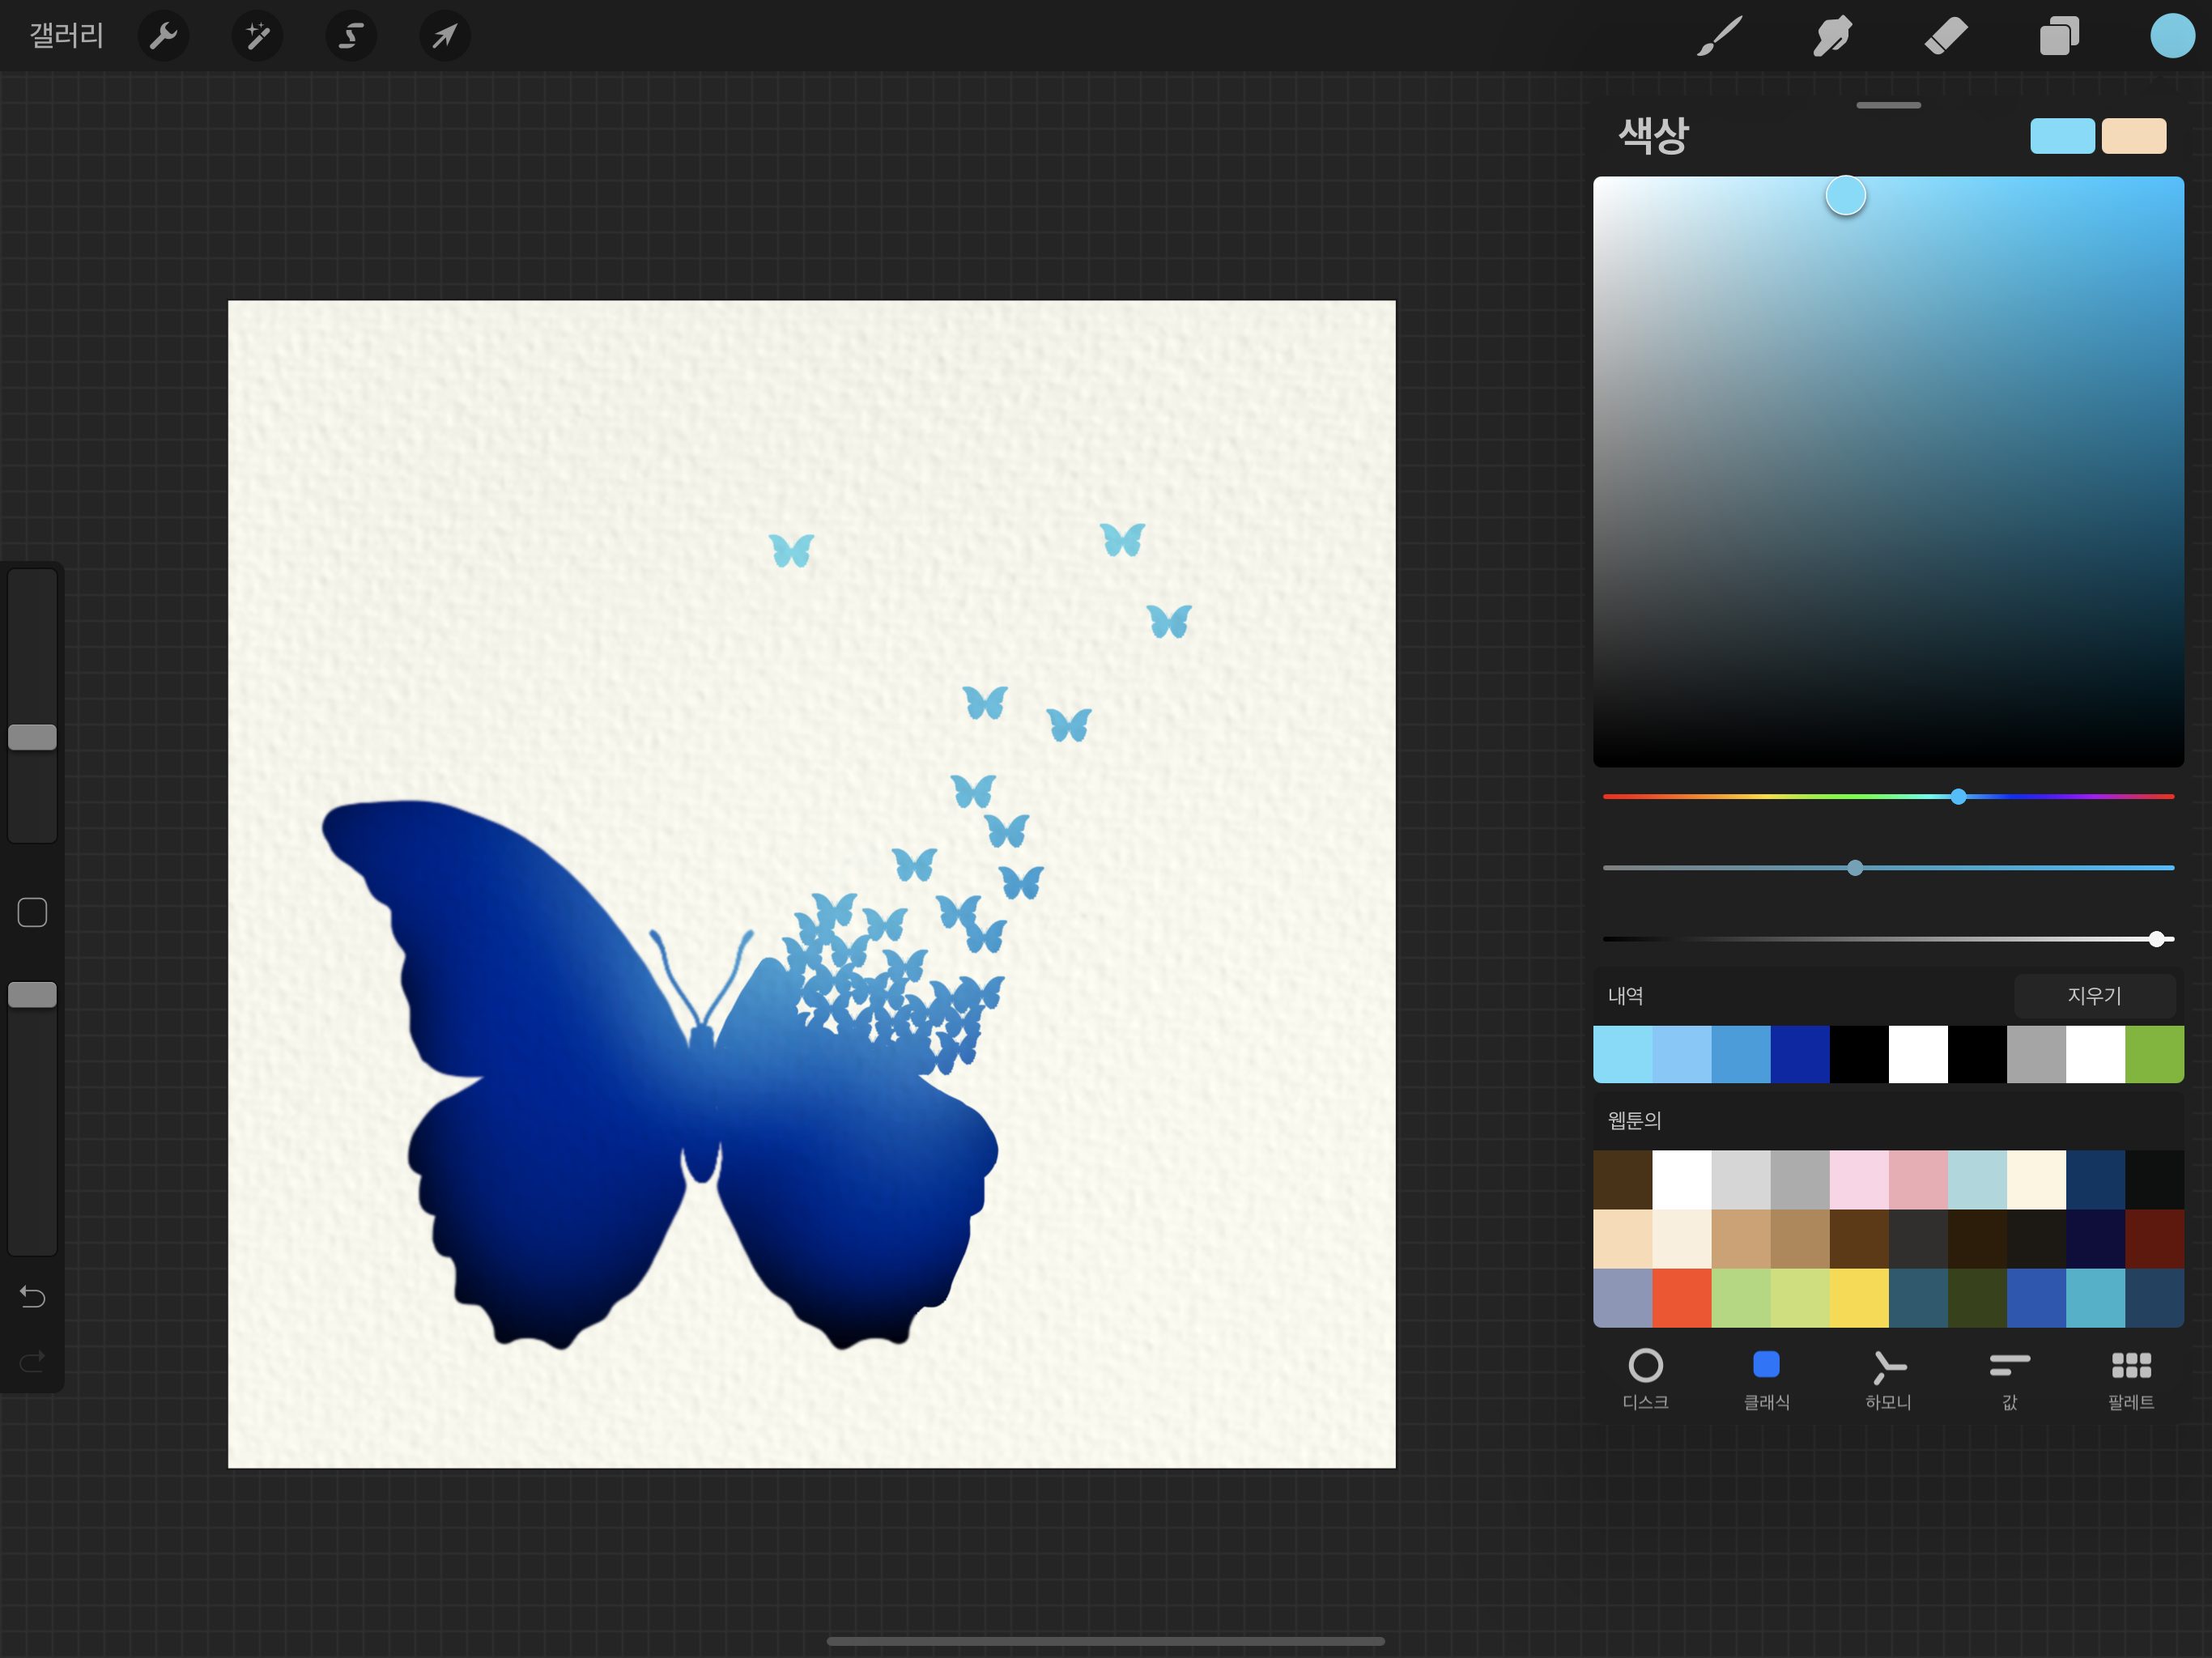Switch to the 값 color tab

pyautogui.click(x=2009, y=1380)
